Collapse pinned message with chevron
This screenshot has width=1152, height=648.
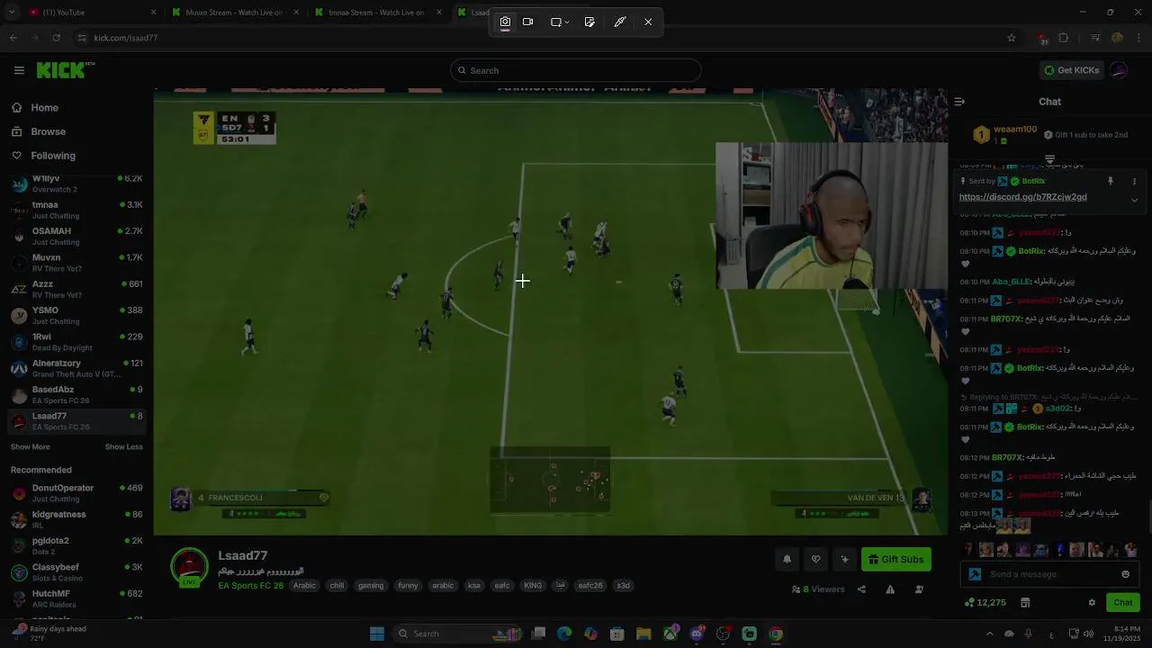pyautogui.click(x=1134, y=200)
